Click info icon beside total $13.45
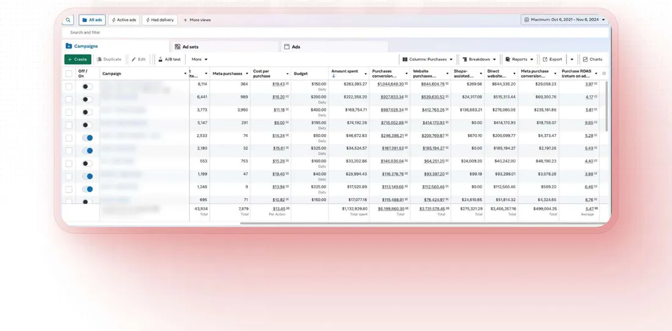672x331 pixels. point(287,208)
